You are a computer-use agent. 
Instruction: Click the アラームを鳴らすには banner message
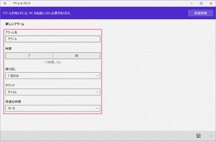click(x=37, y=13)
